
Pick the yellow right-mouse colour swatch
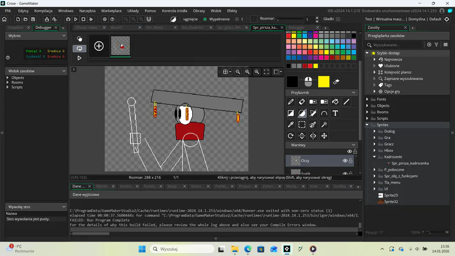pos(324,82)
